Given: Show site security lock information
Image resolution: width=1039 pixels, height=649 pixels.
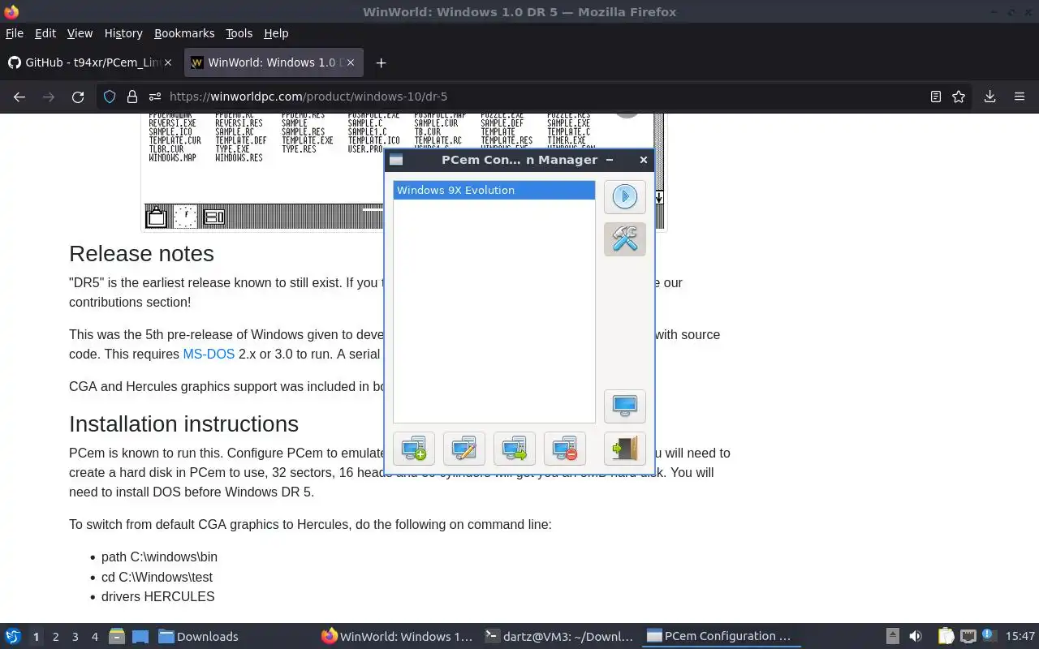Looking at the screenshot, I should pos(131,97).
